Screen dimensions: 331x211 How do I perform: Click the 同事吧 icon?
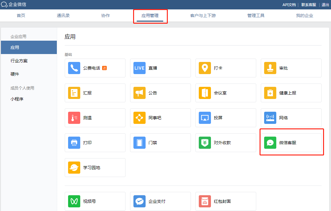pyautogui.click(x=139, y=118)
